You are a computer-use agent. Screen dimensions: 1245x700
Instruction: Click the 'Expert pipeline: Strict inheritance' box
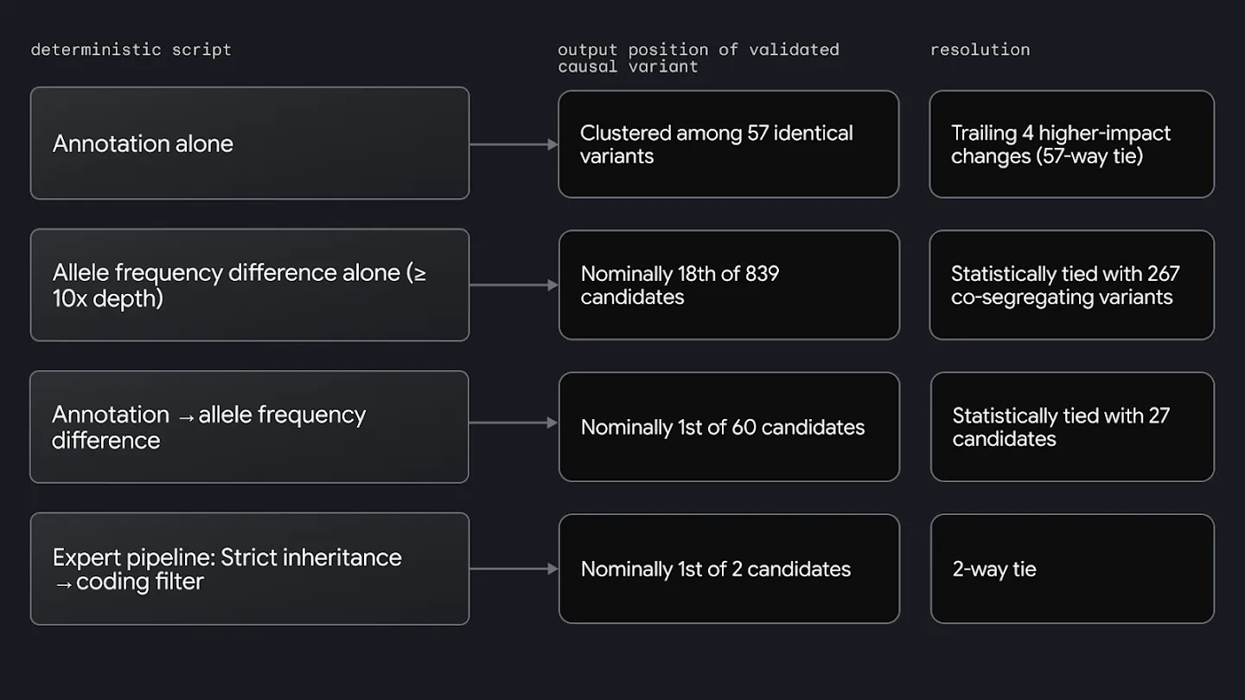250,569
